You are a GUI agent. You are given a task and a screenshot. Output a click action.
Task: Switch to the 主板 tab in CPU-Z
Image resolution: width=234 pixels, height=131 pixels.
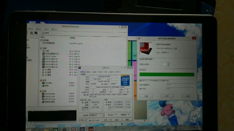[x=94, y=72]
